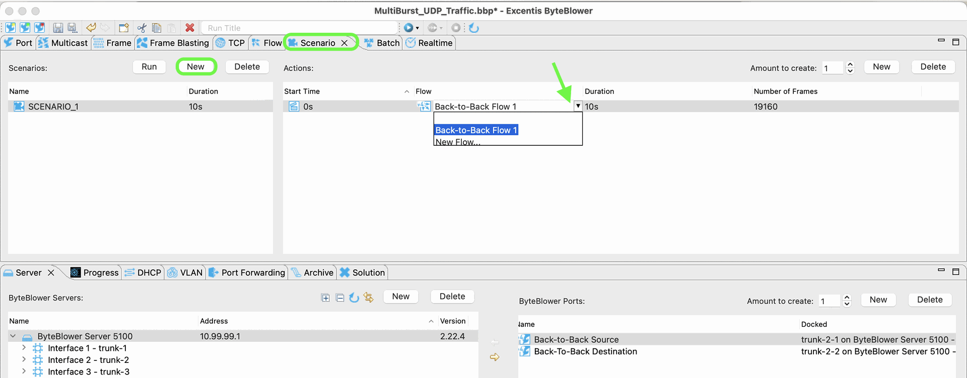
Task: Click the Save project toolbar icon
Action: (58, 28)
